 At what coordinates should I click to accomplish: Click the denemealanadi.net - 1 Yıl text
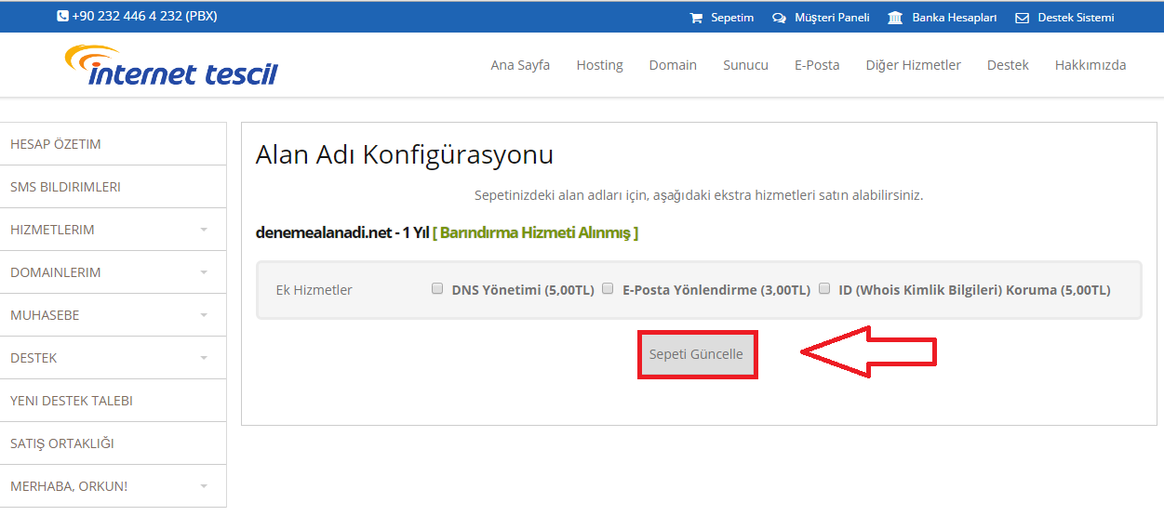(x=341, y=232)
